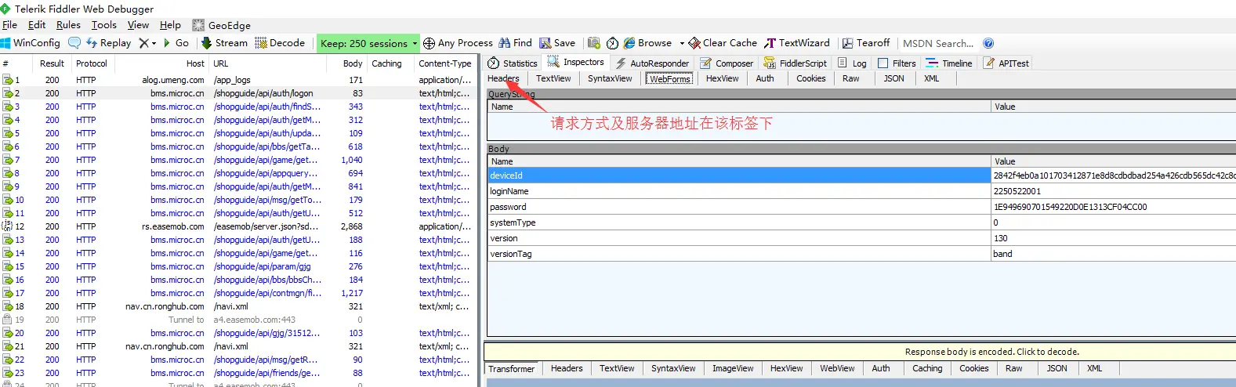Select request HexView tab
This screenshot has width=1236, height=387.
click(722, 78)
